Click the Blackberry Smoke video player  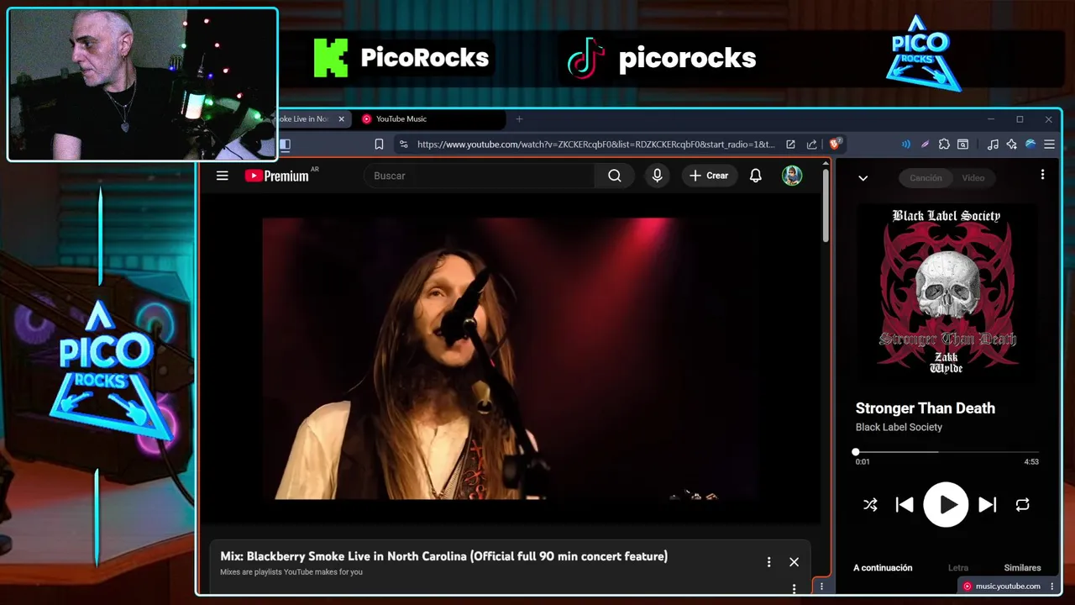tap(510, 359)
